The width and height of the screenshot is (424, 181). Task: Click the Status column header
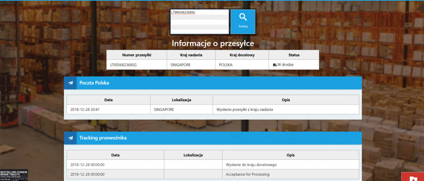(294, 55)
